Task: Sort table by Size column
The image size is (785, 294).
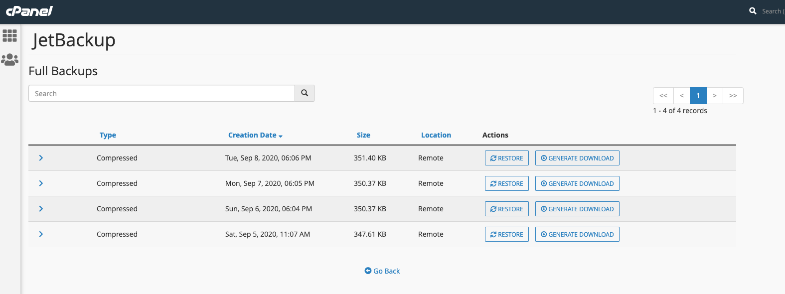Action: (363, 135)
